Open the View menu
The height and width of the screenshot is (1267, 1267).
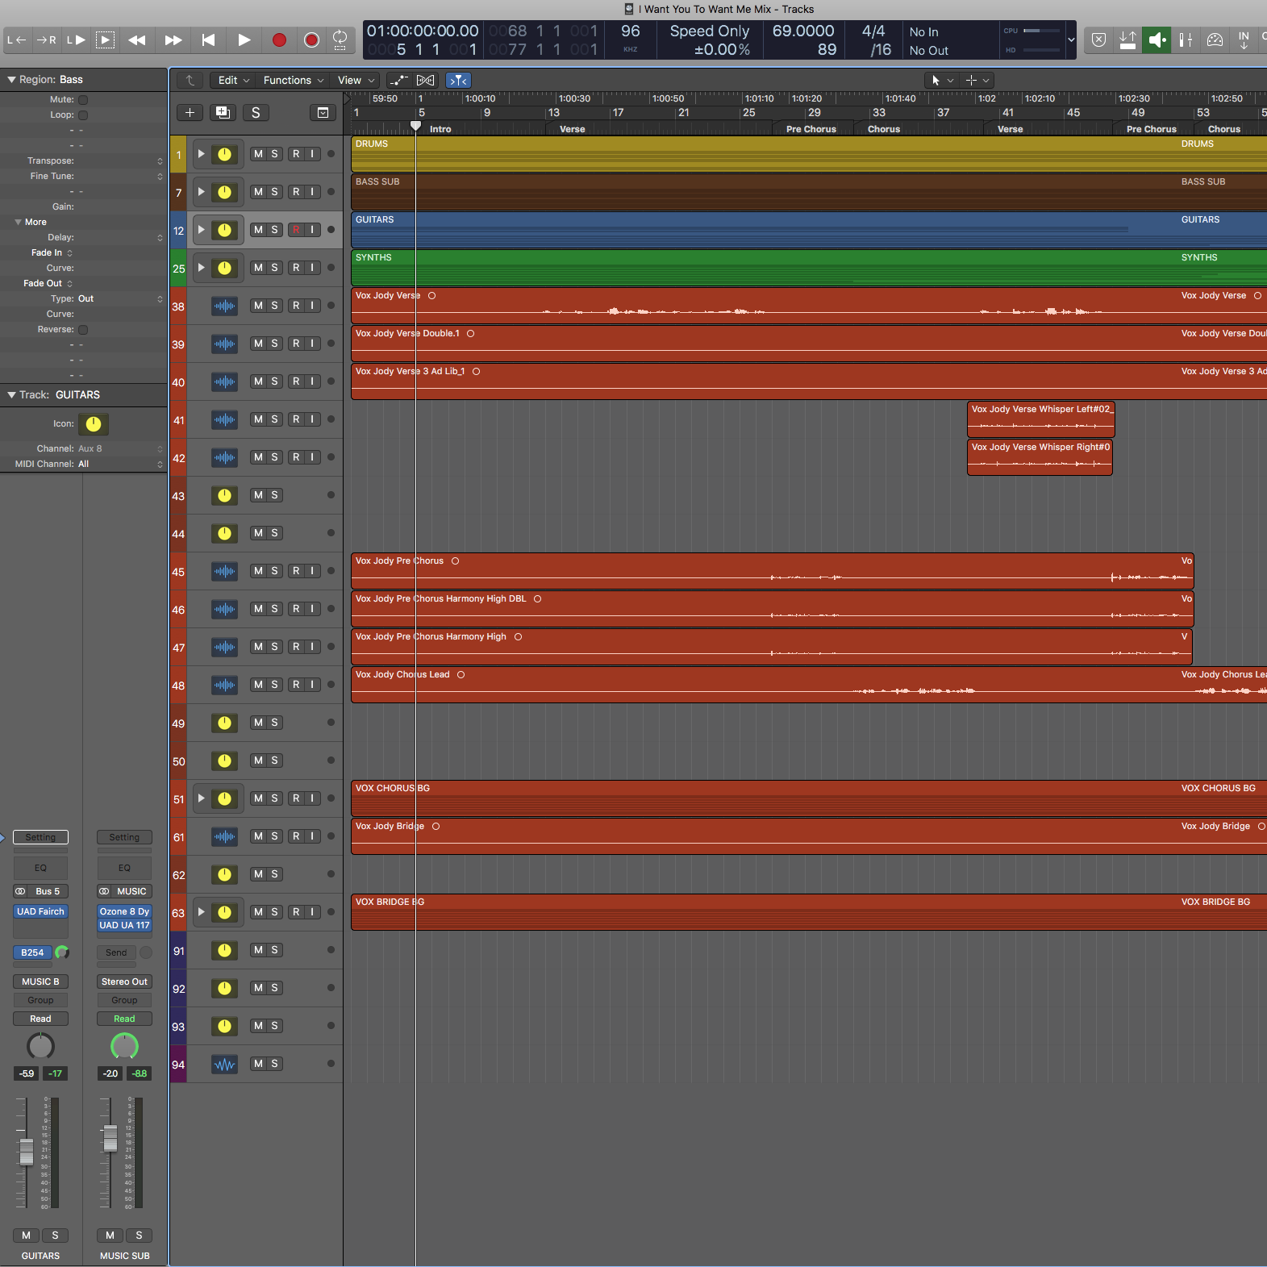[x=356, y=80]
